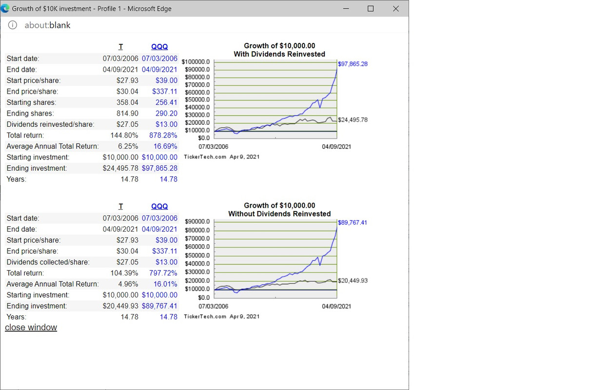Click the about:blank address field
This screenshot has width=589, height=390.
pyautogui.click(x=47, y=25)
